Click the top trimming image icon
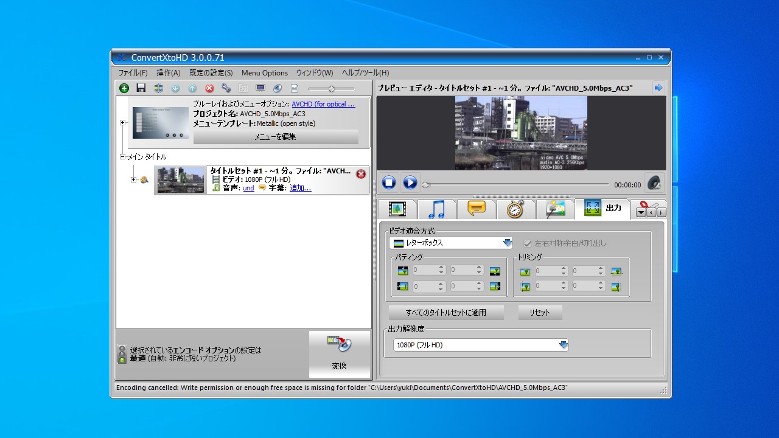The width and height of the screenshot is (779, 438). point(525,271)
